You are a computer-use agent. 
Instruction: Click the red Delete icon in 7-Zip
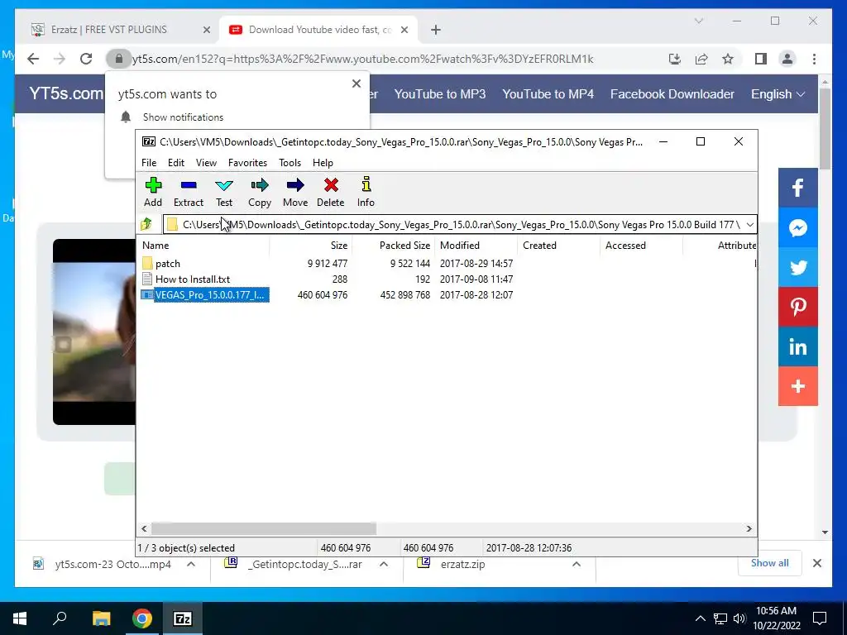[331, 192]
